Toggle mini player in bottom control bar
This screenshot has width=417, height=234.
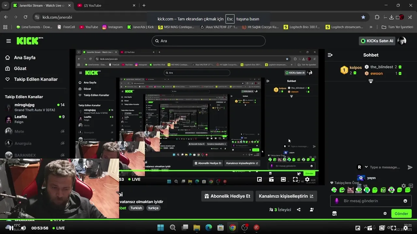(358, 228)
